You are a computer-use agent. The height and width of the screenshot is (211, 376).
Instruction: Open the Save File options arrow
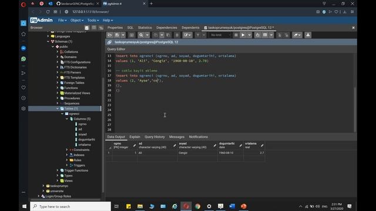click(x=123, y=35)
